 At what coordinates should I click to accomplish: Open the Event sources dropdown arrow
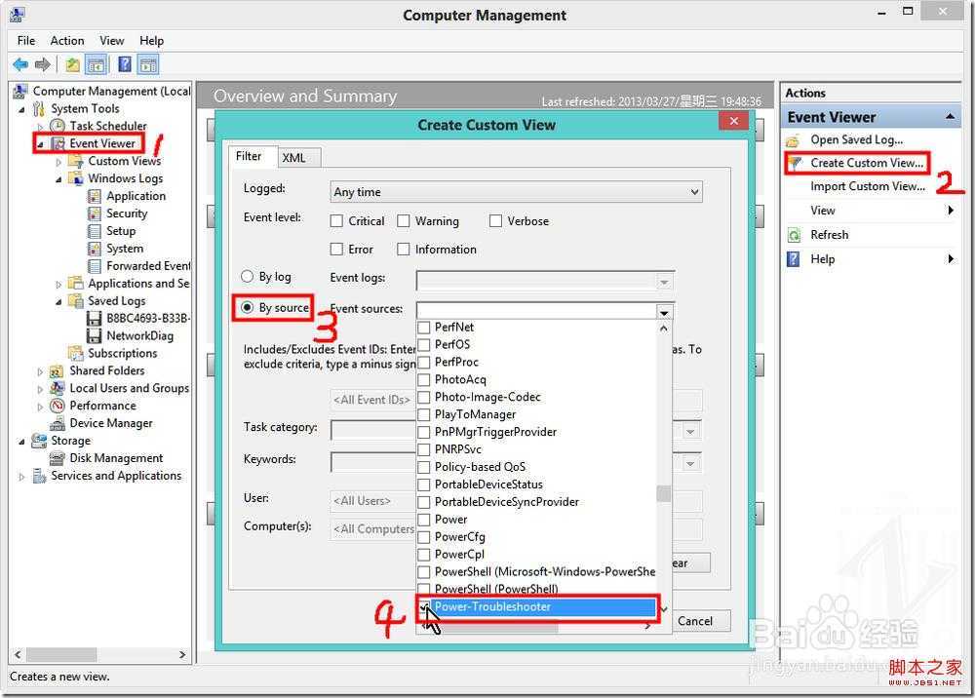664,311
